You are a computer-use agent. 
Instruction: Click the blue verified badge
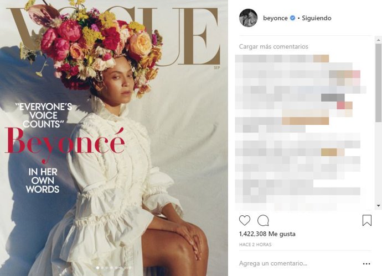pyautogui.click(x=293, y=18)
